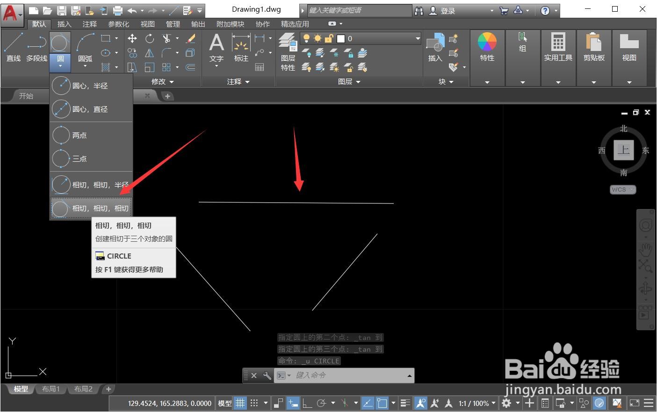This screenshot has height=412, width=657.
Task: Choose Tan, Tan, Tan (相切, 相切, 相切) option
Action: point(91,208)
